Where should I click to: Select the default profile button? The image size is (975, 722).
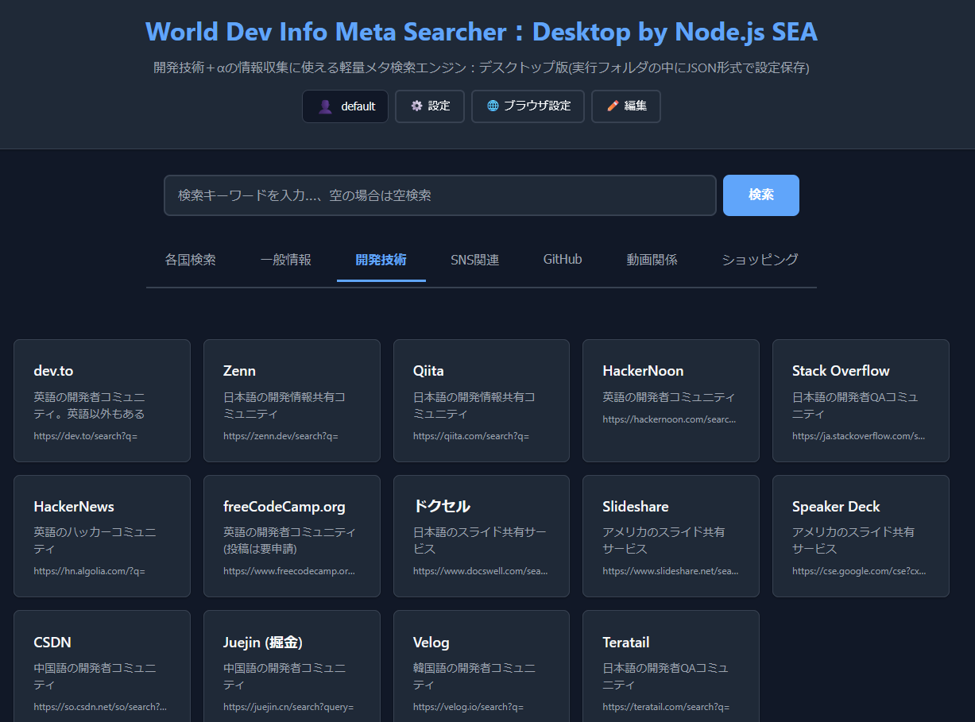tap(345, 106)
